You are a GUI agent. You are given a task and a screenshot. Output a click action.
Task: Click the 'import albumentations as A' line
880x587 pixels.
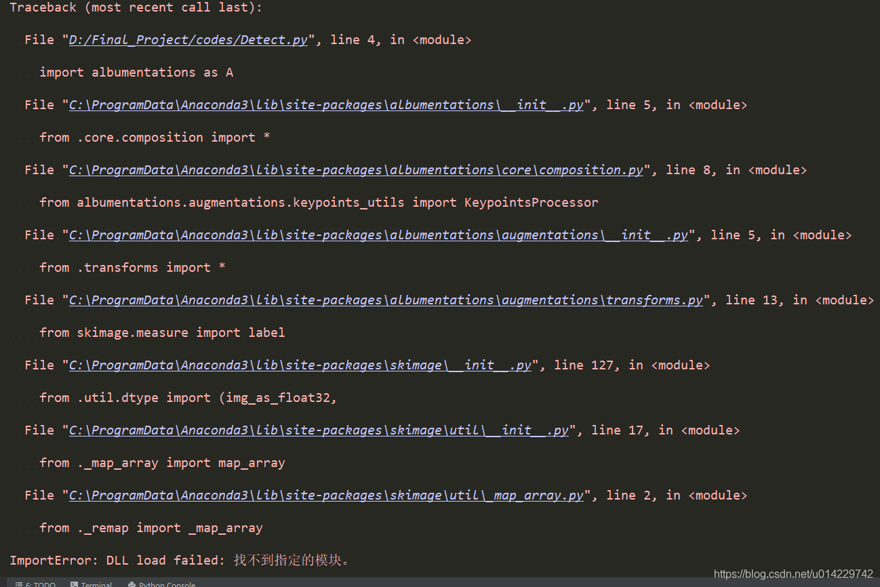(x=136, y=73)
